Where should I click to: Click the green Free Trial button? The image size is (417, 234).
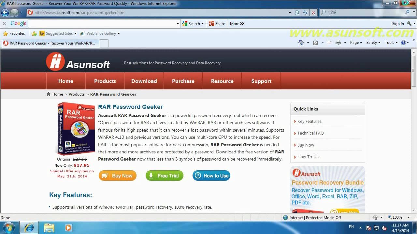(165, 176)
